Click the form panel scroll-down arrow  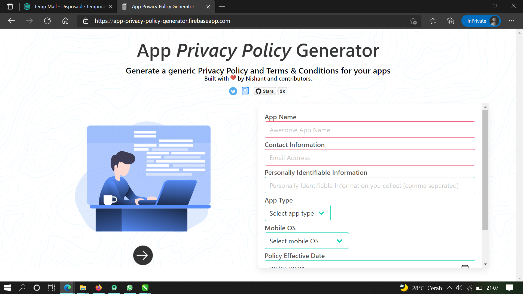pyautogui.click(x=485, y=264)
